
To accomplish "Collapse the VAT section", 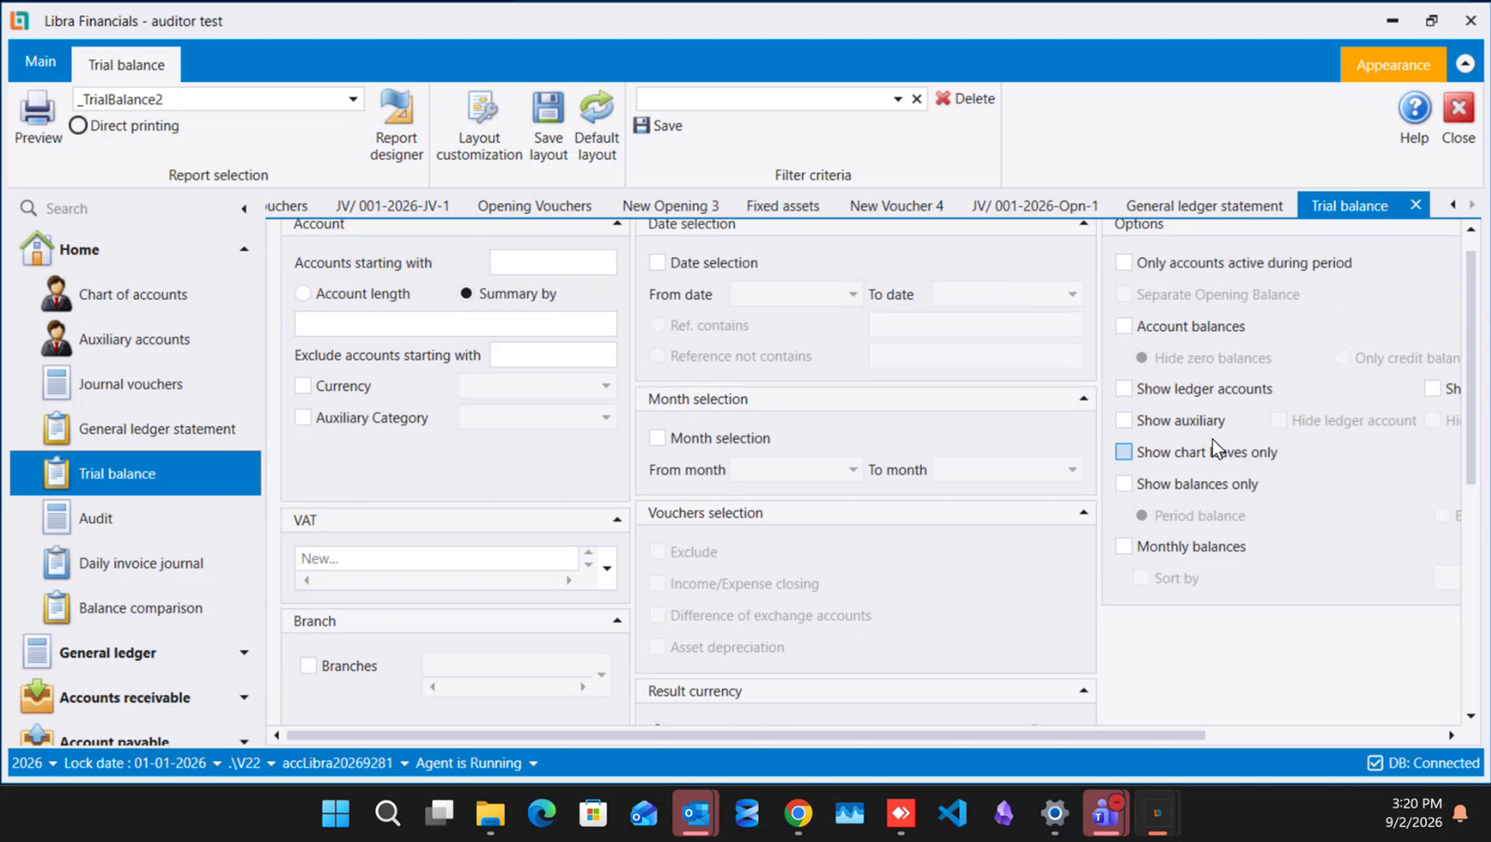I will tap(617, 520).
